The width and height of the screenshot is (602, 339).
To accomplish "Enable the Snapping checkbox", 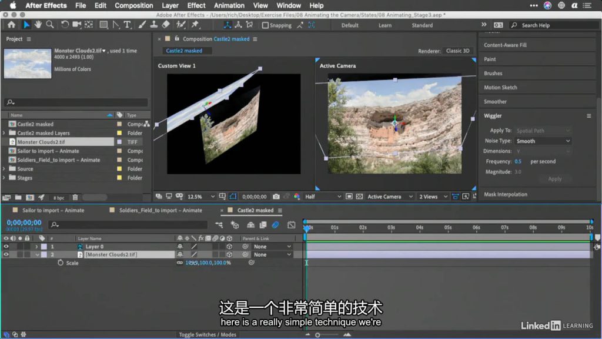I will 265,25.
